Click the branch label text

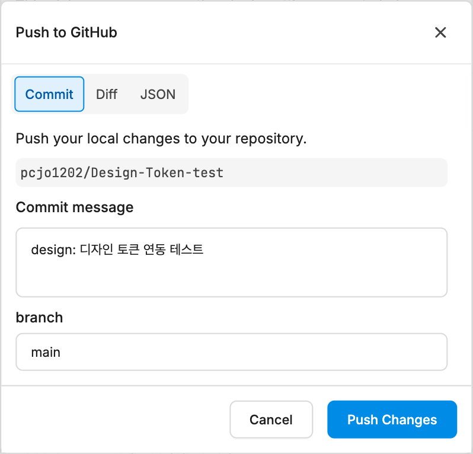39,317
